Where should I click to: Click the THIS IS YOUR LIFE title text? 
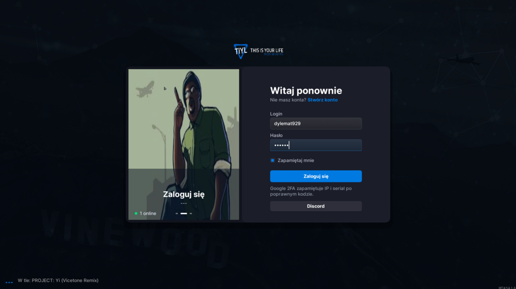pyautogui.click(x=267, y=50)
